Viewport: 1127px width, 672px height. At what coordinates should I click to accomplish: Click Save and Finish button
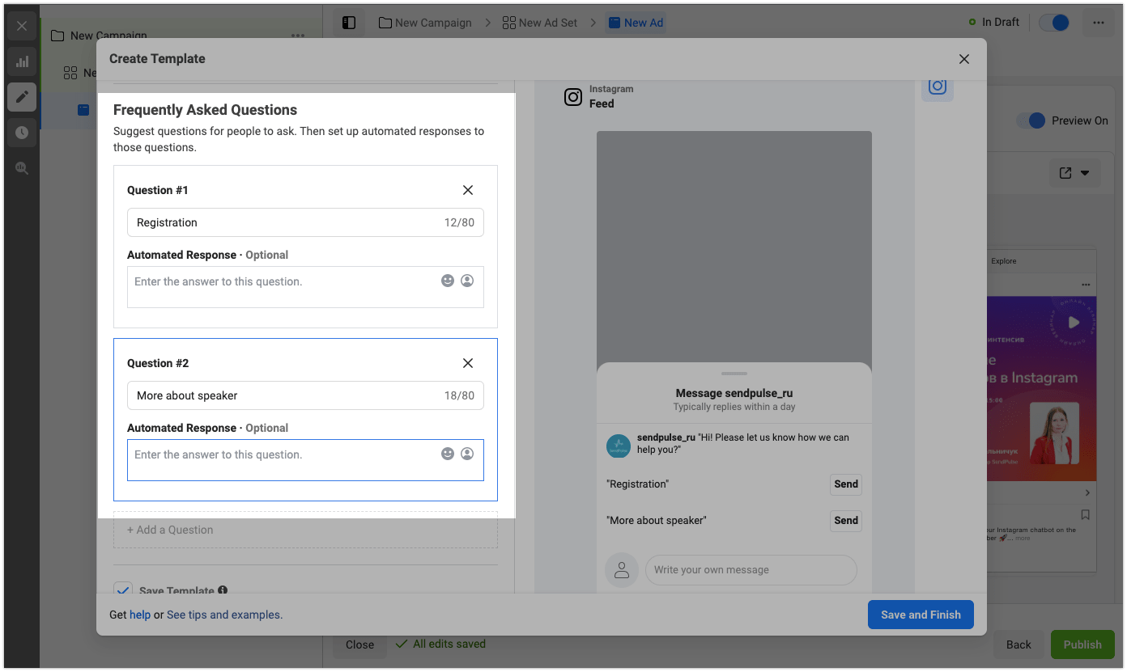pyautogui.click(x=921, y=615)
